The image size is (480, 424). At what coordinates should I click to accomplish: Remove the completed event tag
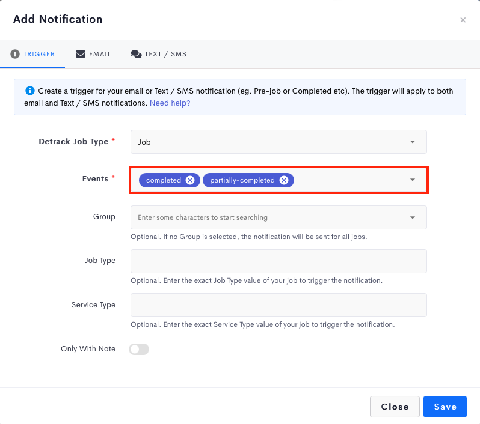pos(190,180)
